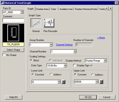Open the Auxiliary Line tab
Viewport: 119px width, 102px height.
point(66,9)
